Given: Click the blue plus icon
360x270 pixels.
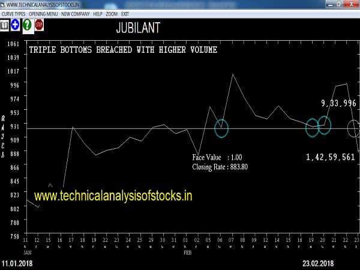Looking at the screenshot, I should pyautogui.click(x=16, y=25).
